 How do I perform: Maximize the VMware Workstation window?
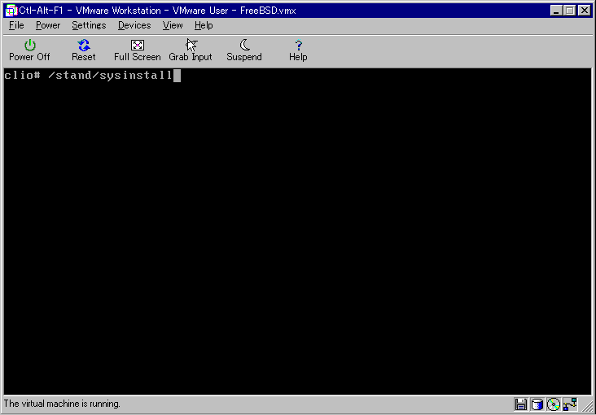click(x=569, y=11)
